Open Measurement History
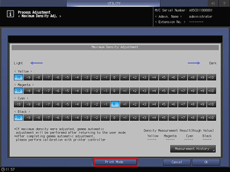230x172 pixels. point(193,149)
